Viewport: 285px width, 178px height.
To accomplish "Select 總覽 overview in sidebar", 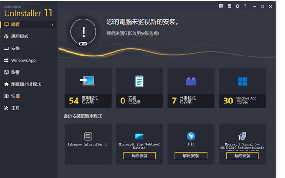I will pyautogui.click(x=28, y=25).
